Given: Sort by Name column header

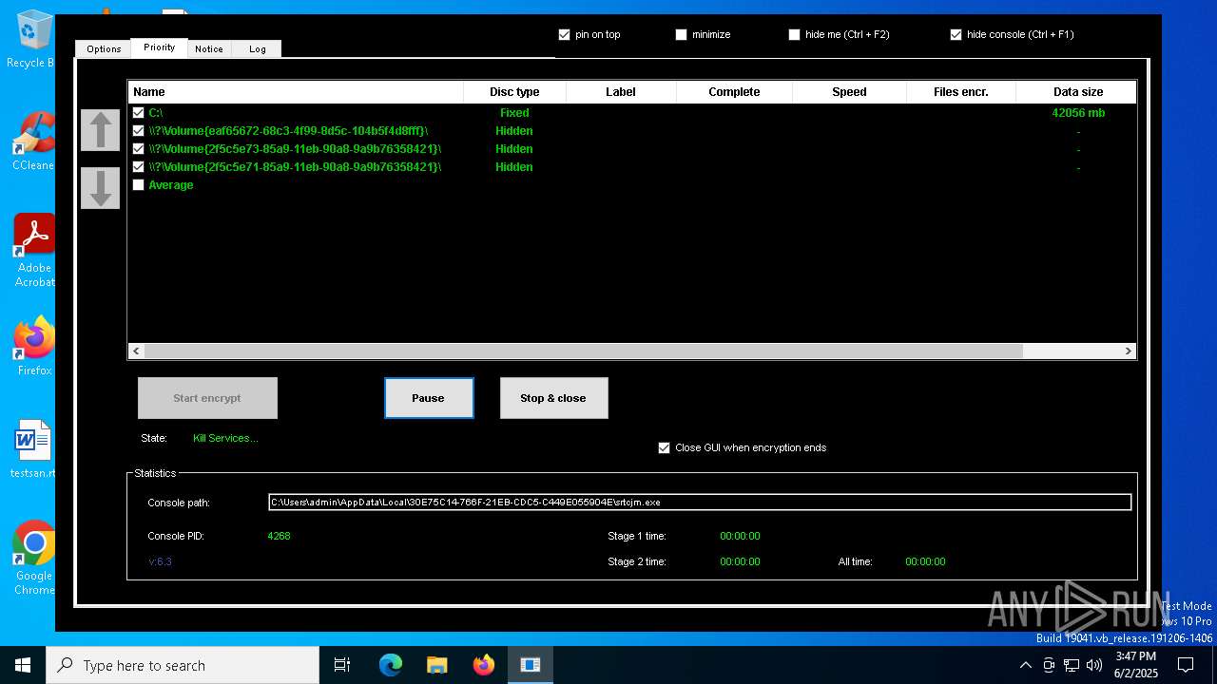Looking at the screenshot, I should click(x=296, y=92).
